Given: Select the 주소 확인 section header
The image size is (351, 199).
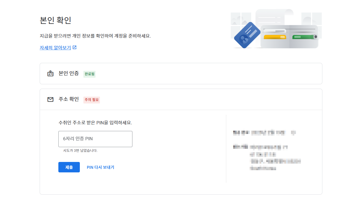Looking at the screenshot, I should 68,99.
